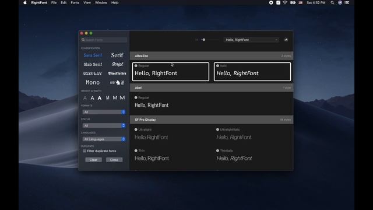Toggle activation of ABeeZee Regular
The image size is (373, 210).
click(136, 66)
